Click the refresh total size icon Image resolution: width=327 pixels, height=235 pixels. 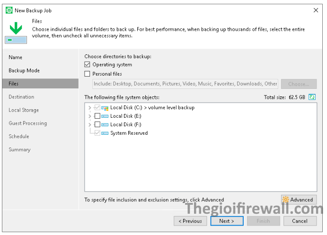coord(312,97)
